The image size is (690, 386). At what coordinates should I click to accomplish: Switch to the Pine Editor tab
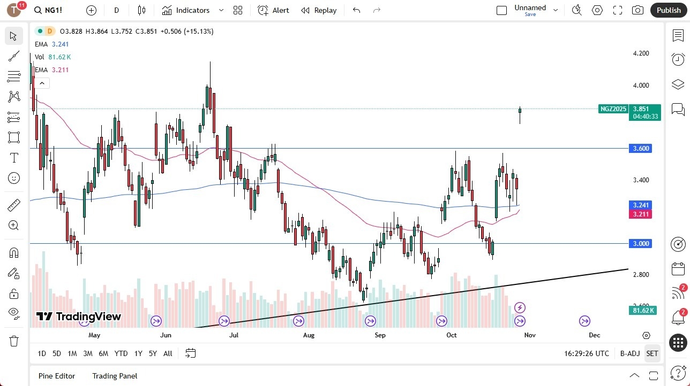[56, 376]
